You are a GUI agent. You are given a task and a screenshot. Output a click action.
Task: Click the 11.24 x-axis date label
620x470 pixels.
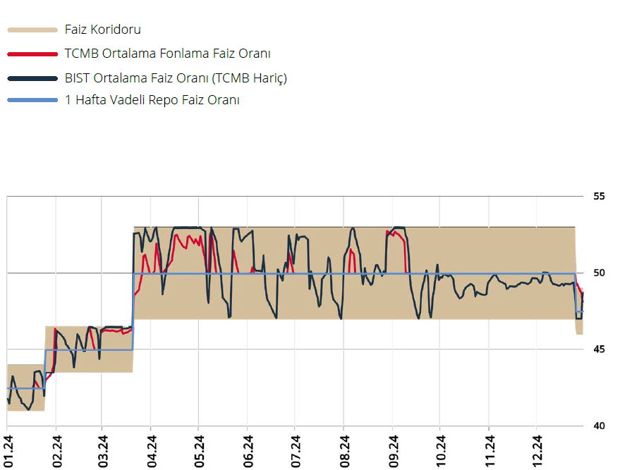(x=490, y=452)
